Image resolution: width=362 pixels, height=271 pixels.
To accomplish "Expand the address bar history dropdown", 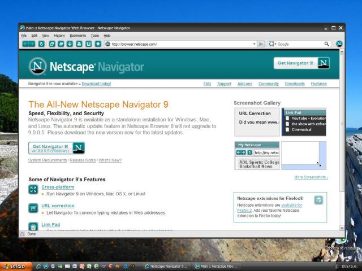I will [x=255, y=44].
